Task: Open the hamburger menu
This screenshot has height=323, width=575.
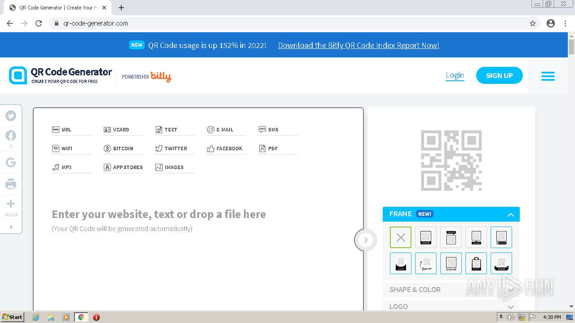Action: [548, 76]
